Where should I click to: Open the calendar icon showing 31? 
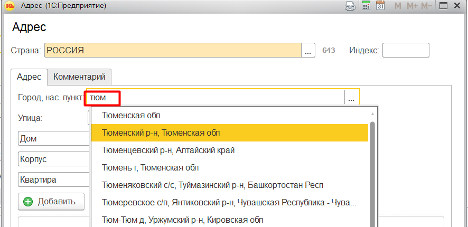[x=380, y=6]
